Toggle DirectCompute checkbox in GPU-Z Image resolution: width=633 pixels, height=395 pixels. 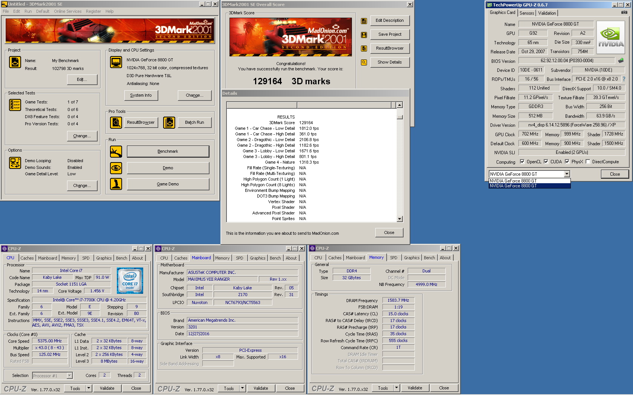click(x=588, y=162)
